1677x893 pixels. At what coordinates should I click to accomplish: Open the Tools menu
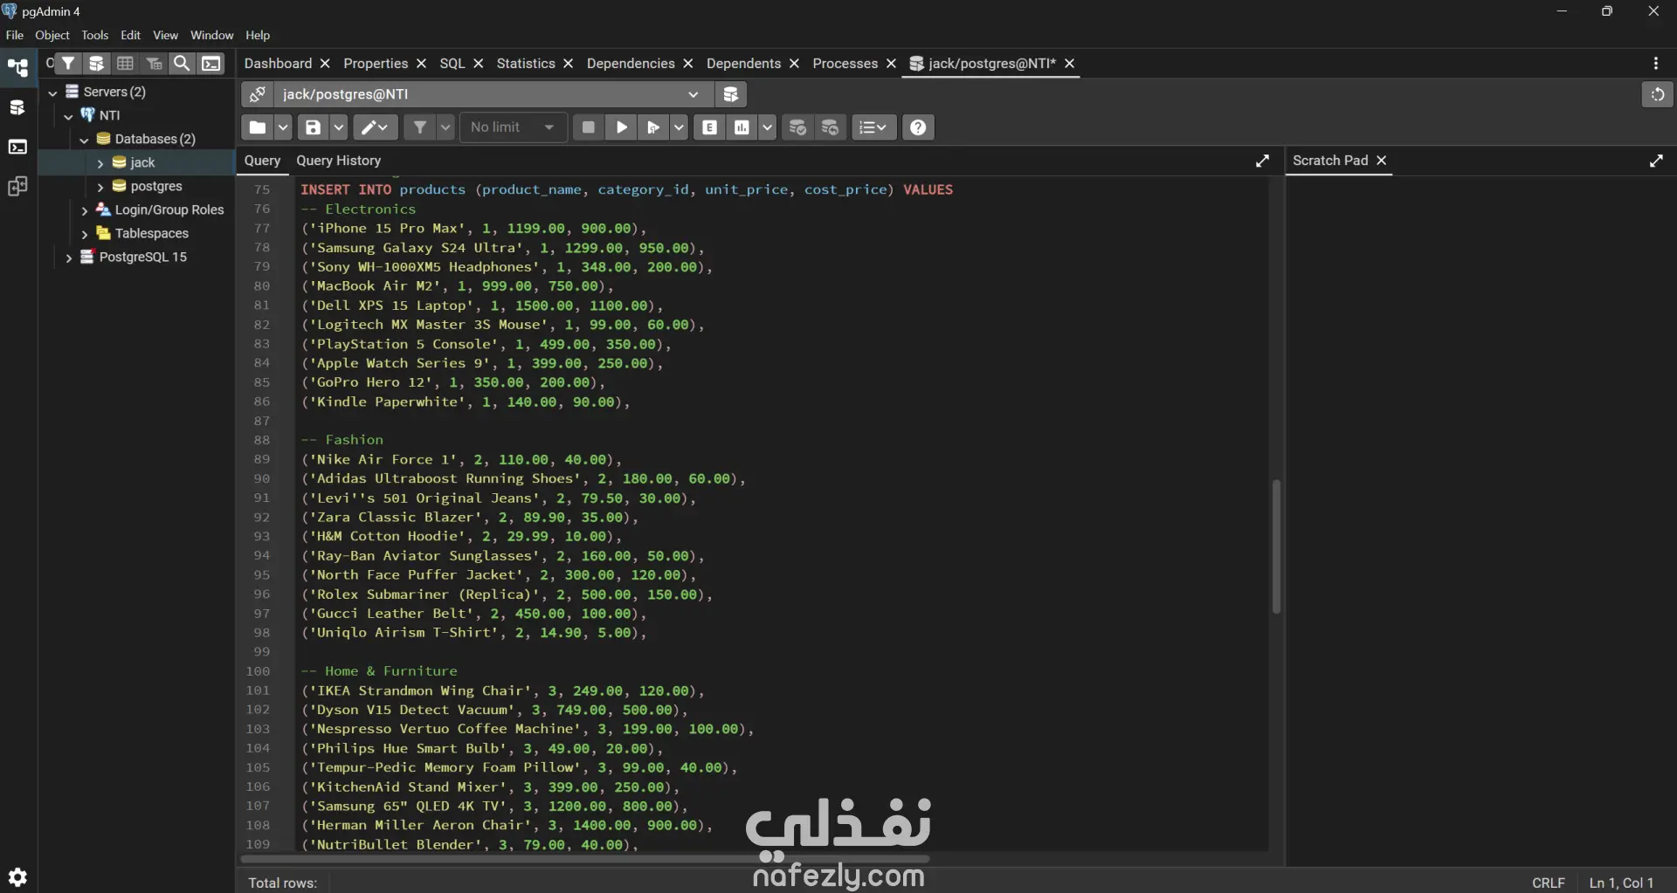[95, 35]
